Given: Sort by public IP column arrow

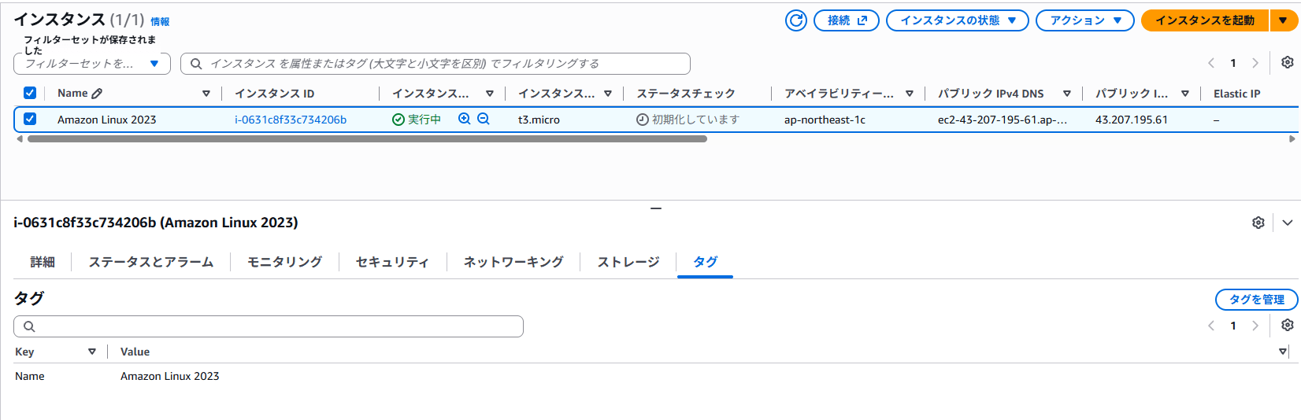Looking at the screenshot, I should 1185,94.
